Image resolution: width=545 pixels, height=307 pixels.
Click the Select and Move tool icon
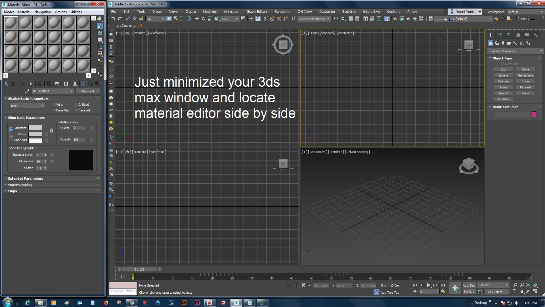(198, 18)
